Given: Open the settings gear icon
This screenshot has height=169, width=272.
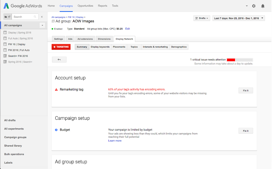Looking at the screenshot, I should (253, 6).
